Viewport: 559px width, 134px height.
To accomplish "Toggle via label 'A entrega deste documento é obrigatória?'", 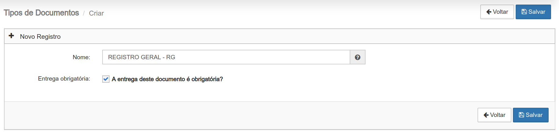I will coord(167,79).
